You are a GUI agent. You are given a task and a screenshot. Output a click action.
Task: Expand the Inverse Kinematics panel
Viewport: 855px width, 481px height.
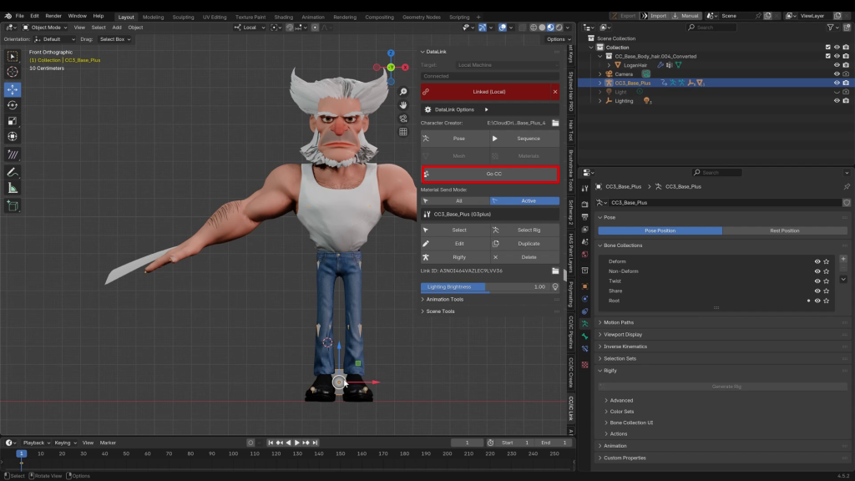(626, 347)
